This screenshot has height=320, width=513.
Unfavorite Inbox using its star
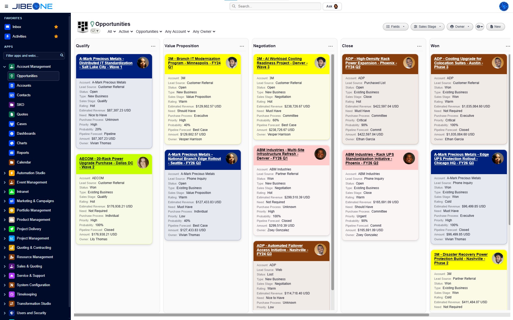(56, 27)
